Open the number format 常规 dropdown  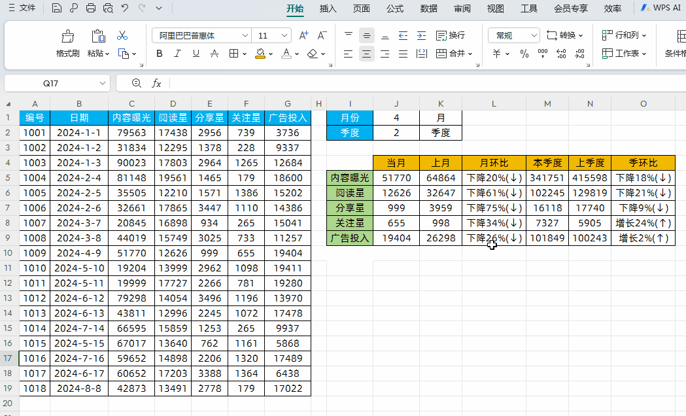[534, 35]
